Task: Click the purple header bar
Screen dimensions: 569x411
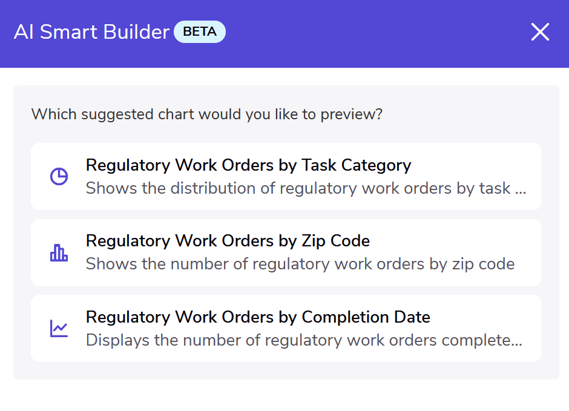Action: click(363, 33)
